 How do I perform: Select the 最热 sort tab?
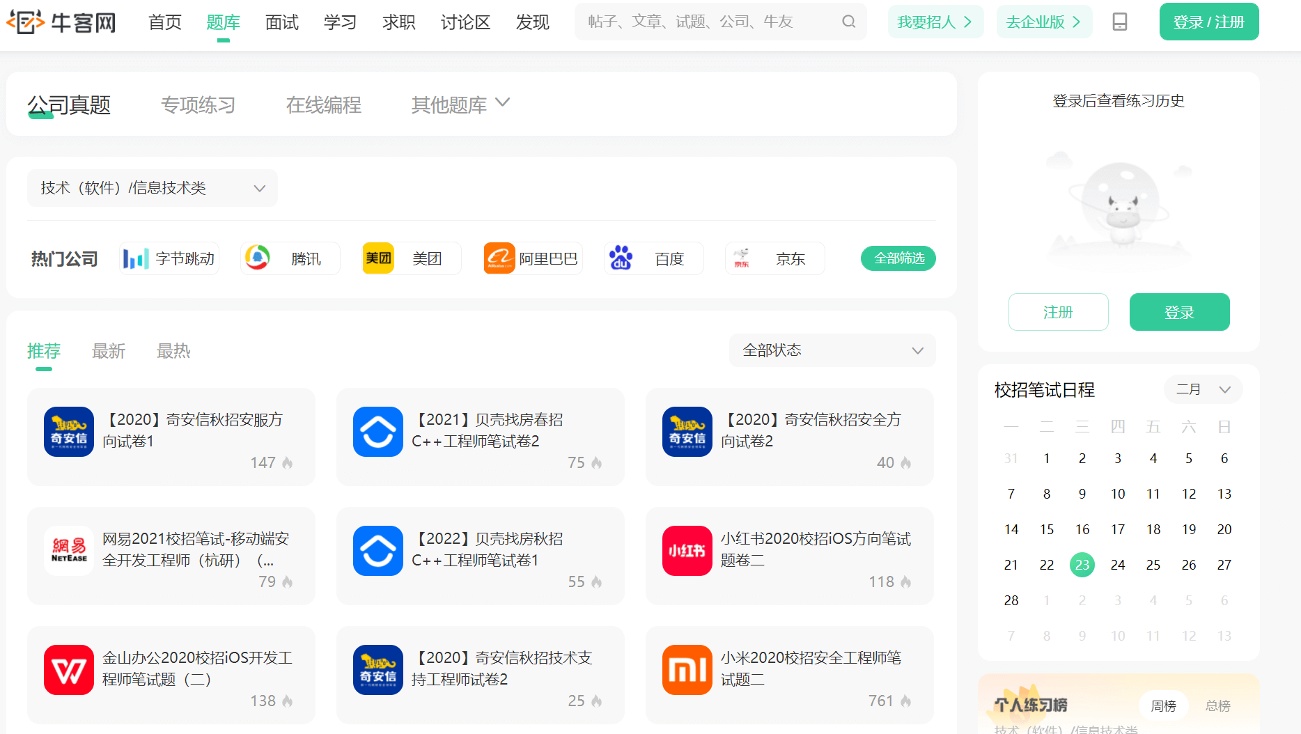coord(173,351)
